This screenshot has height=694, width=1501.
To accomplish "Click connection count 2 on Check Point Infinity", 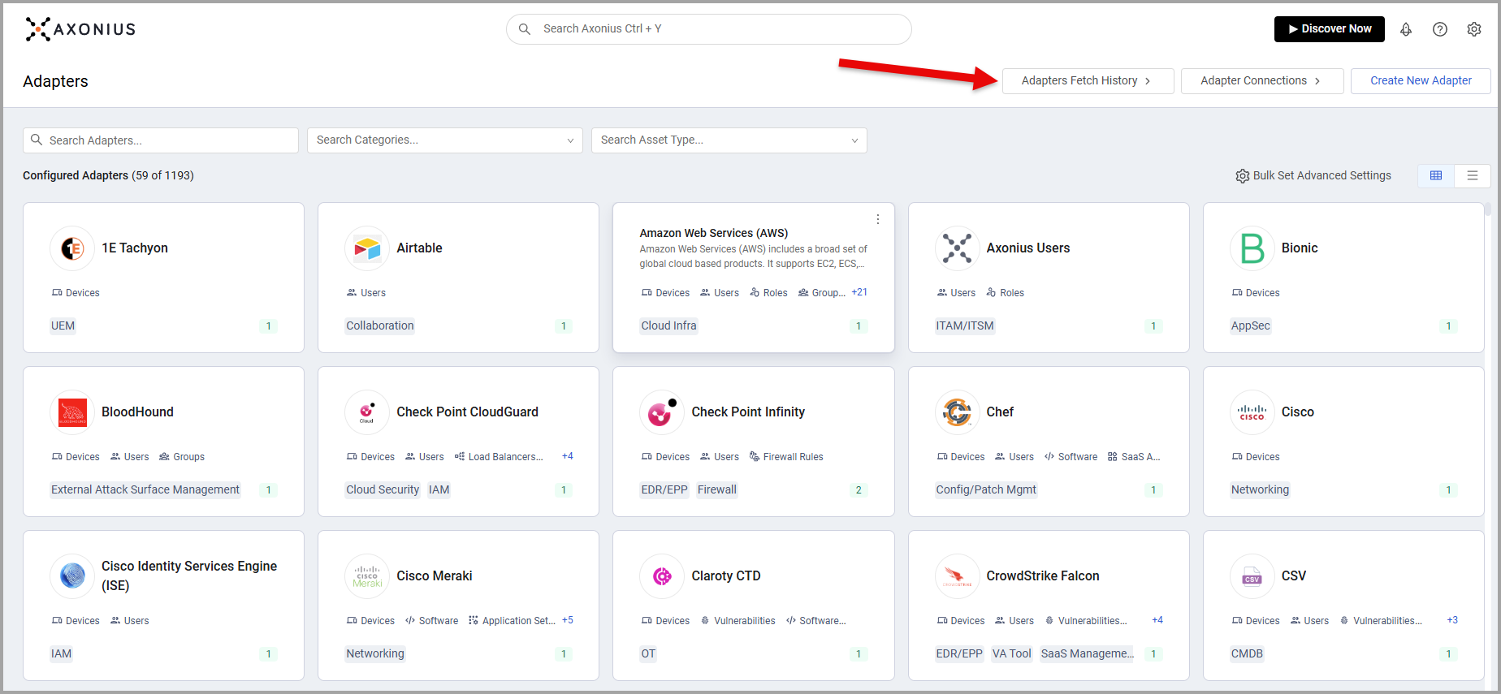I will pos(859,490).
